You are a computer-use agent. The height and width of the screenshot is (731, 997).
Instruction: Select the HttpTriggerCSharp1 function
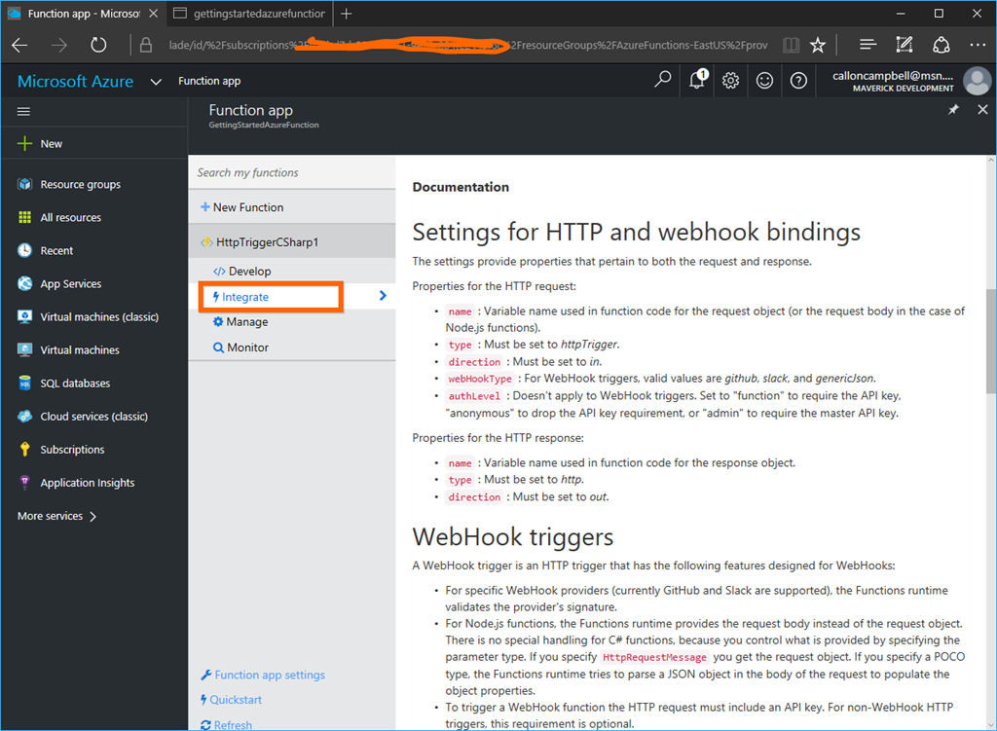pos(266,242)
